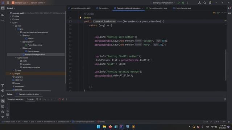Open application.properties file
Image resolution: width=232 pixels, height=130 pixels.
click(30, 67)
